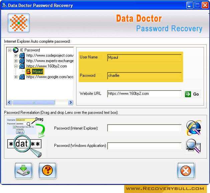210x193 pixels.
Task: Click the User Name field
Action: pos(144,58)
